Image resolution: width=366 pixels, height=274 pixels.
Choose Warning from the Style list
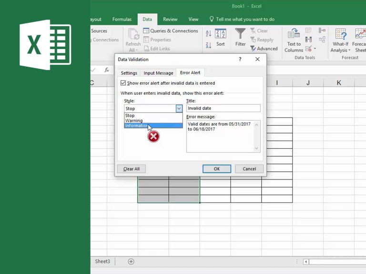point(134,121)
